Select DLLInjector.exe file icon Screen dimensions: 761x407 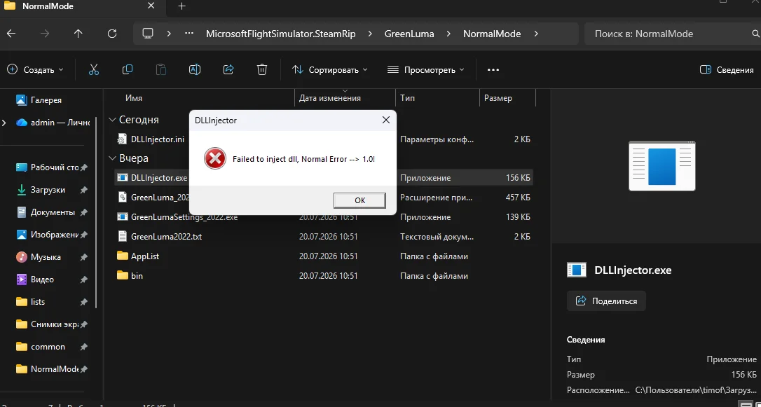coord(123,177)
